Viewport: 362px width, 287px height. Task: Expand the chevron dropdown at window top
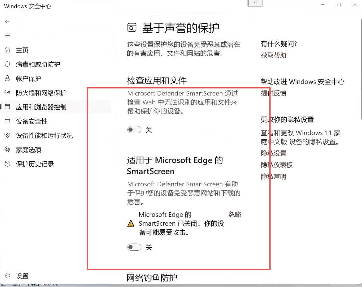click(255, 3)
